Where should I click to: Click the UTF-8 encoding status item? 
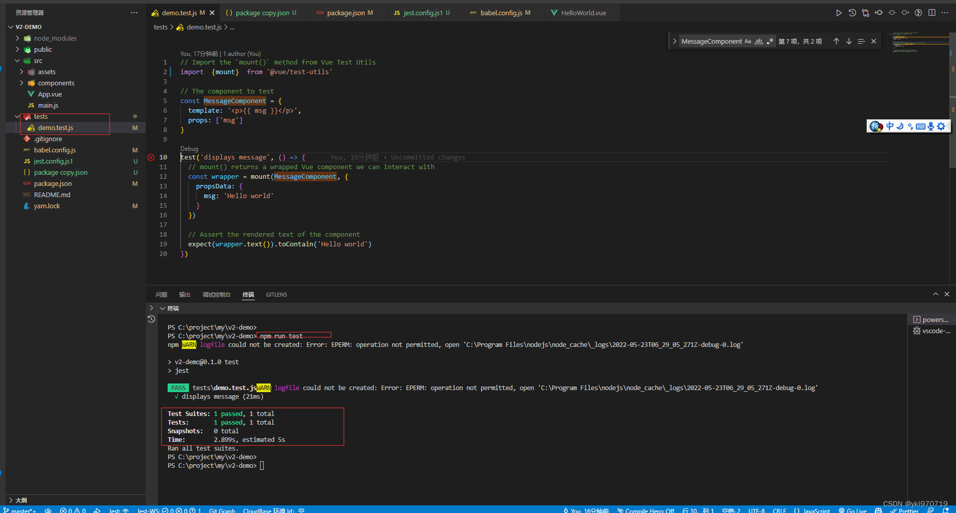tap(756, 510)
